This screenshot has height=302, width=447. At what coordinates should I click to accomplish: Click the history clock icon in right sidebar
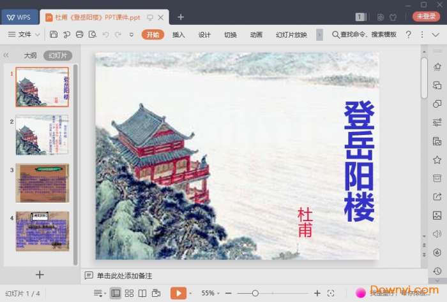coord(437,271)
